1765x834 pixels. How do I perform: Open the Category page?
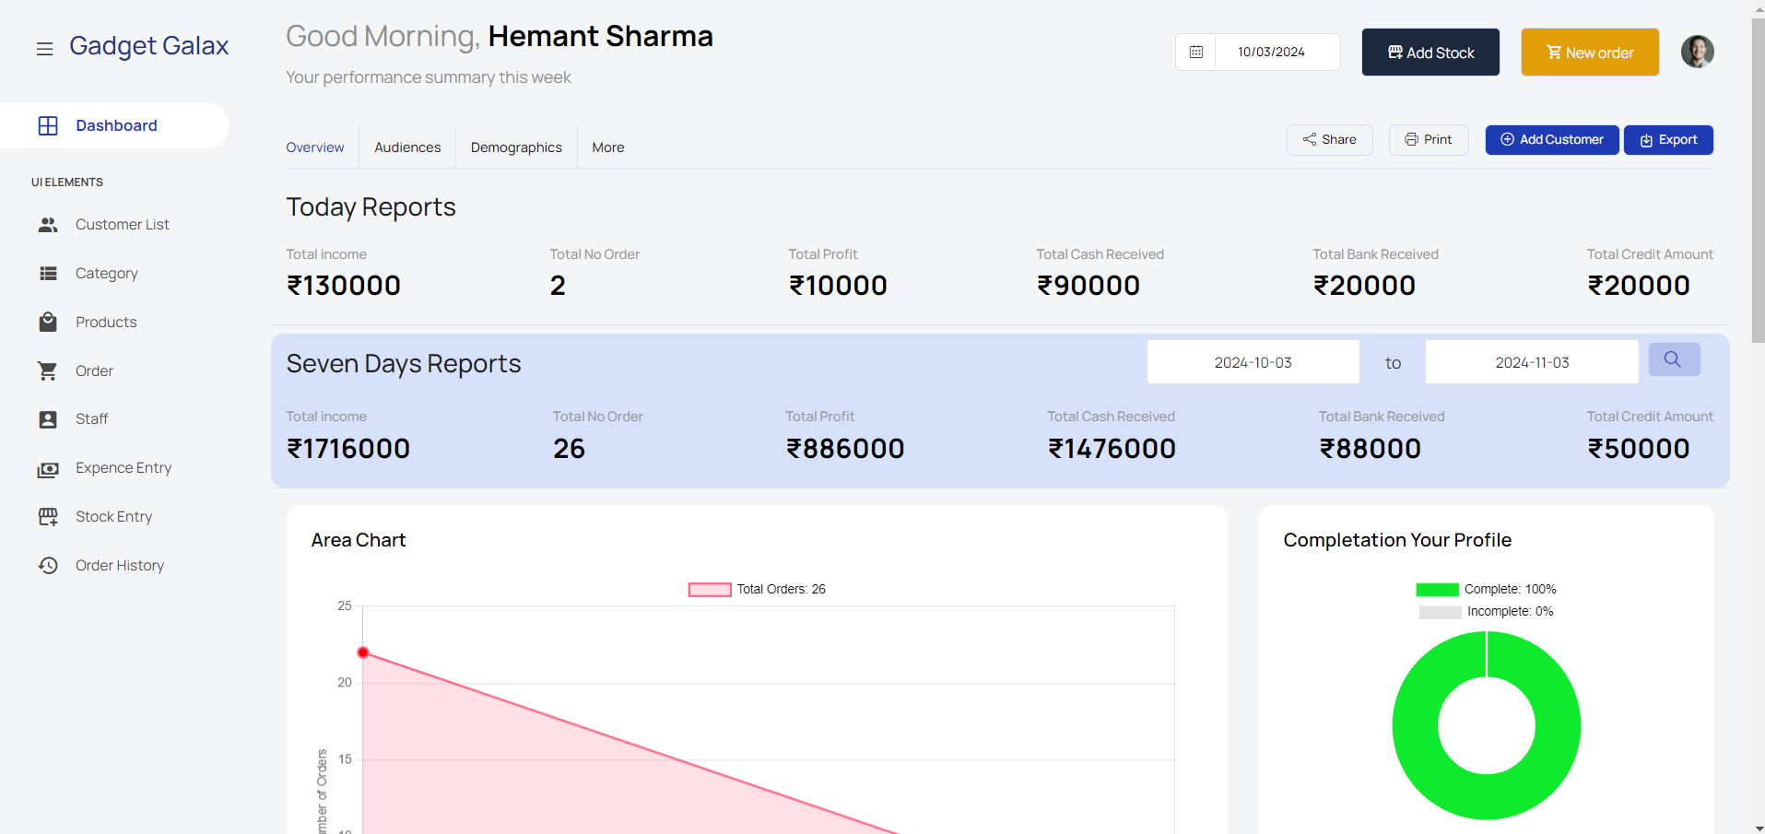(107, 274)
